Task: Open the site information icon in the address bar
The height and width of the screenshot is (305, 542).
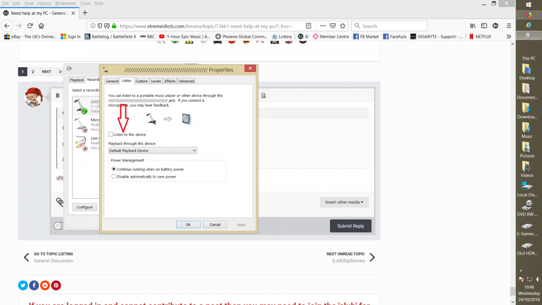Action: coord(93,26)
